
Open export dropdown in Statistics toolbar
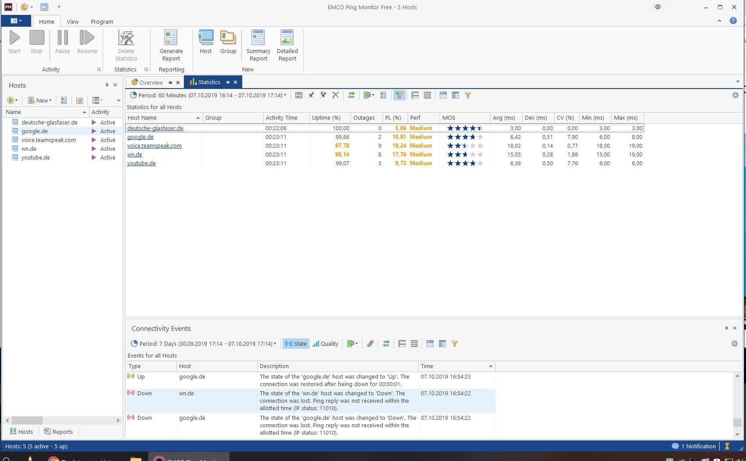coord(369,95)
